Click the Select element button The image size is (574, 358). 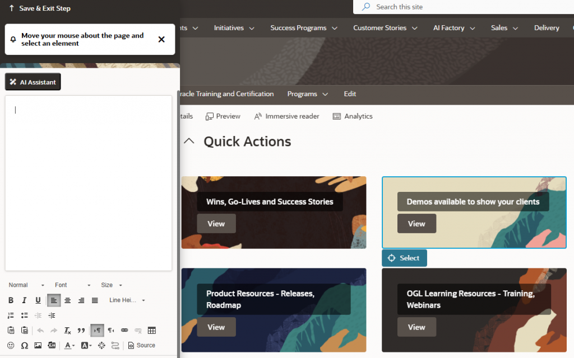coord(404,258)
